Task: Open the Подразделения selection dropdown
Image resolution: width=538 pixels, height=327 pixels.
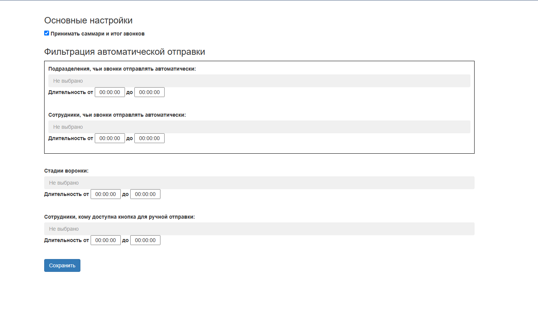Action: click(x=259, y=81)
